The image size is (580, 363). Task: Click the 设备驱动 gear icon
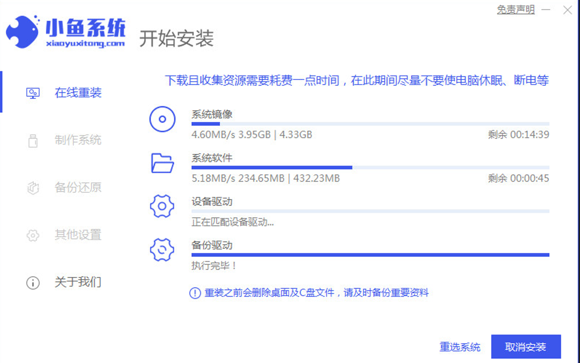[x=162, y=207]
